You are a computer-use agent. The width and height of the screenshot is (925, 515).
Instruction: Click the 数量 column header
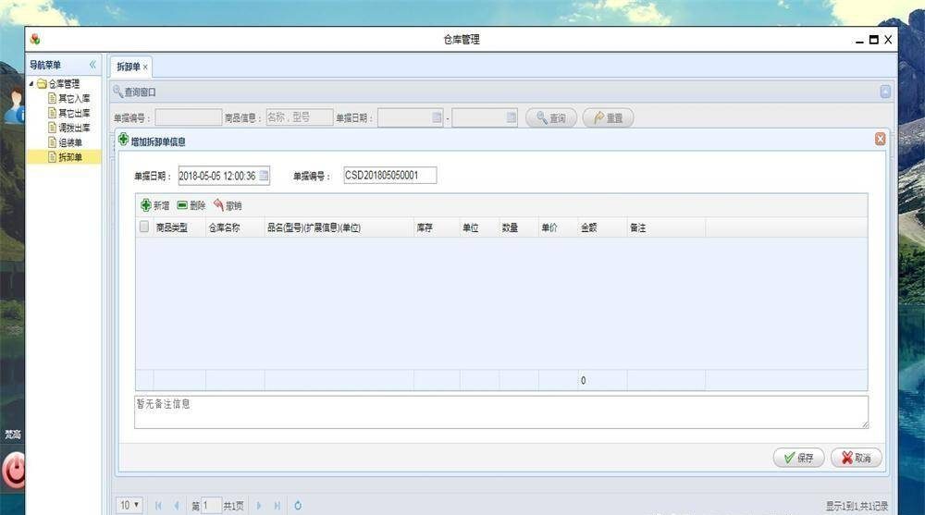coord(519,227)
